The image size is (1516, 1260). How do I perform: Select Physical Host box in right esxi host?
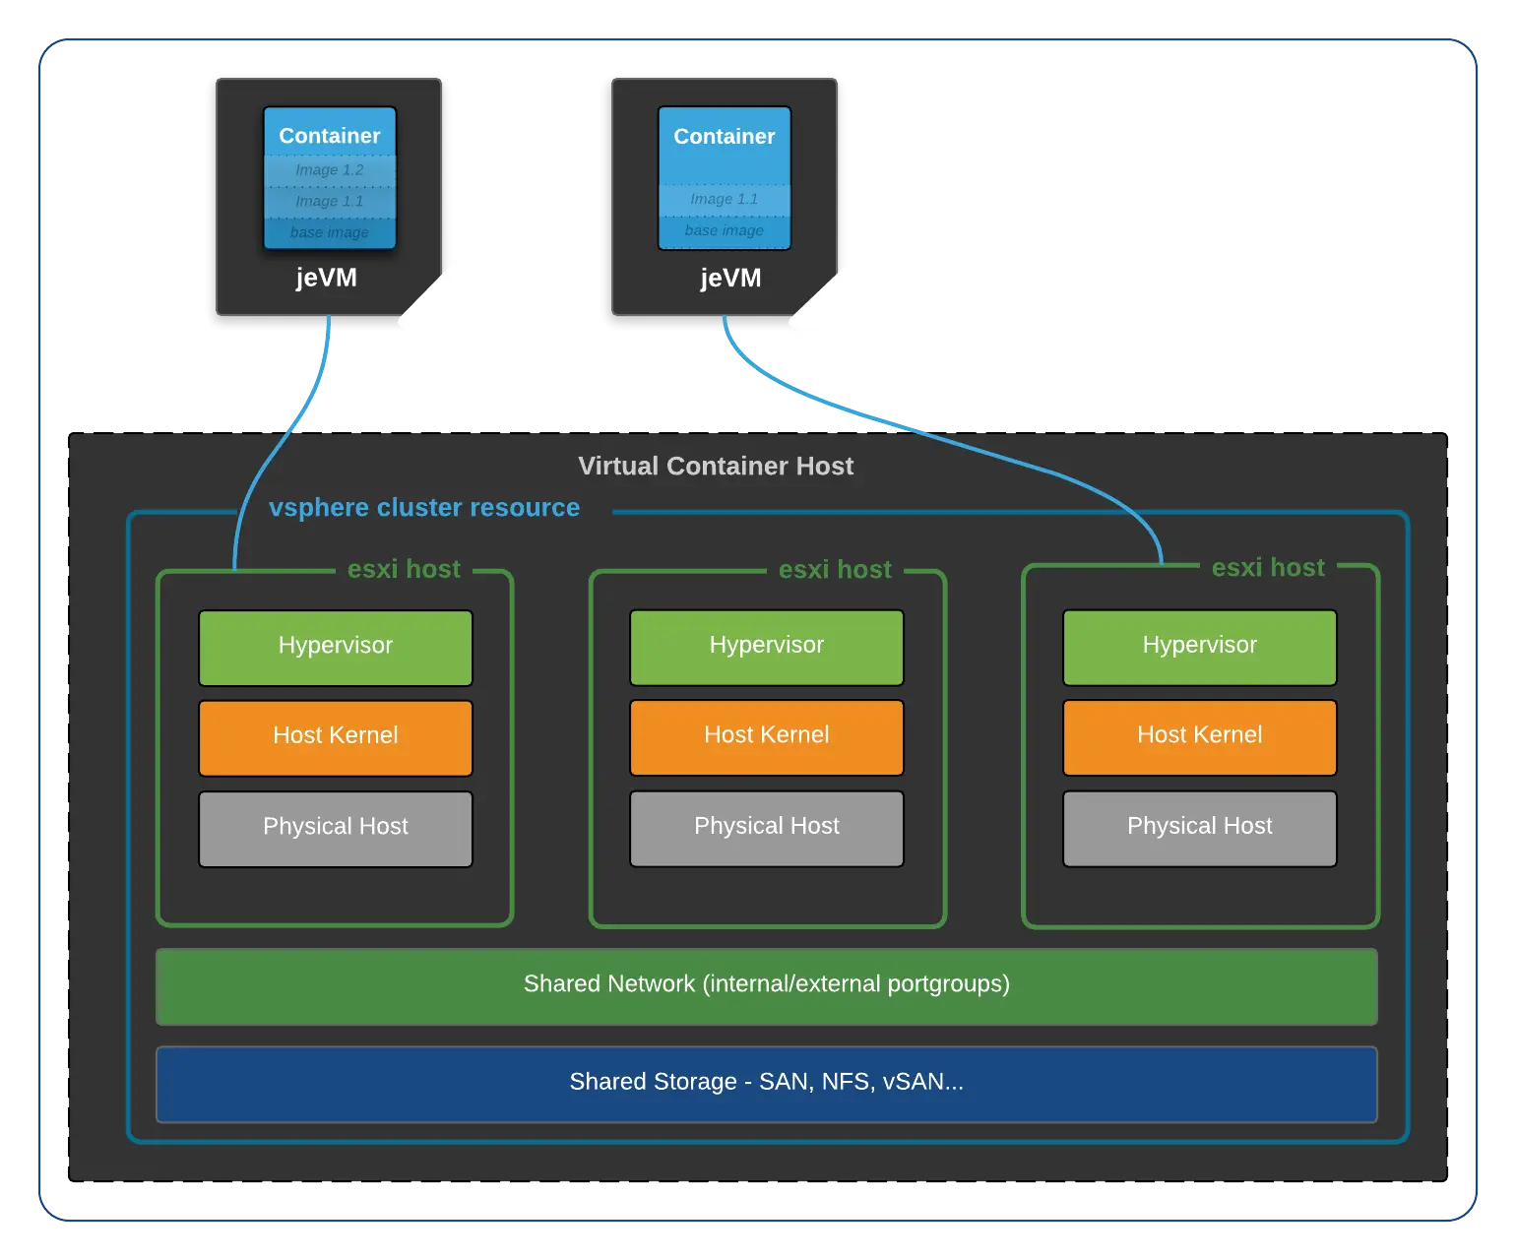pyautogui.click(x=1200, y=829)
